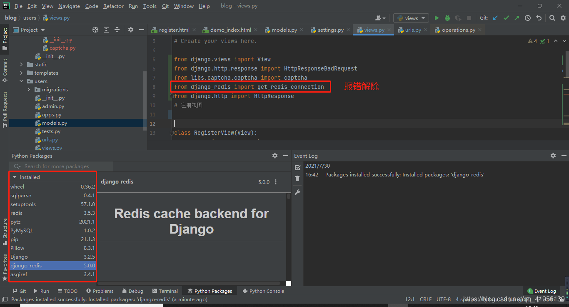
Task: Click wrench settings icon in Event Log
Action: click(x=297, y=192)
